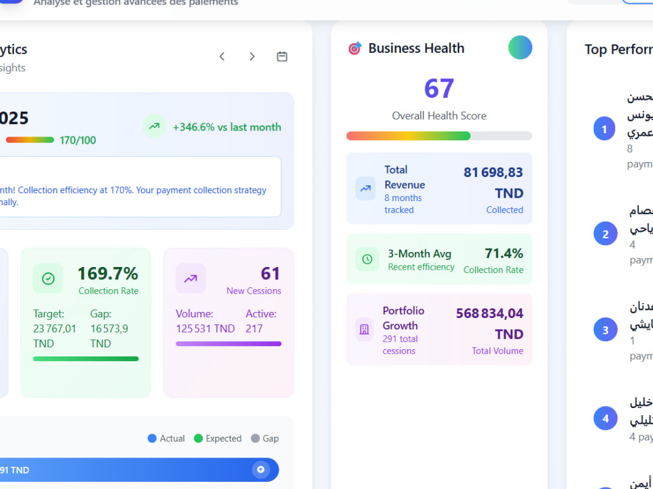Click the rank 2 performer badge

[x=605, y=234]
